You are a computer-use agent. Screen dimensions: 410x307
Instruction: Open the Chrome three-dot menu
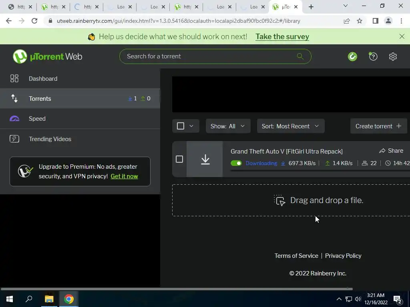click(x=401, y=21)
